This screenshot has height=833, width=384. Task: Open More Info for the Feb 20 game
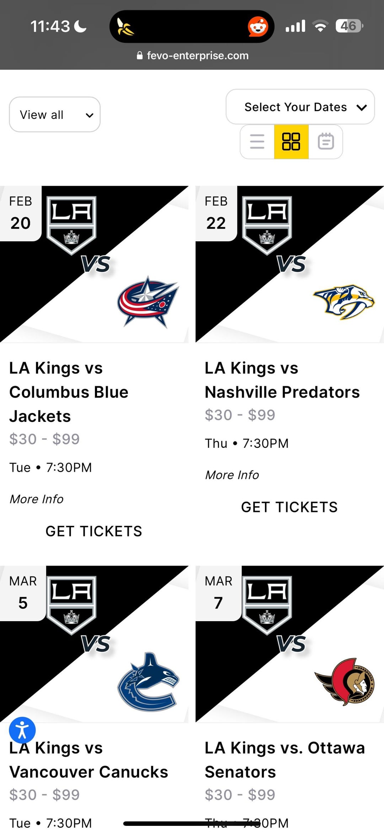pyautogui.click(x=37, y=499)
